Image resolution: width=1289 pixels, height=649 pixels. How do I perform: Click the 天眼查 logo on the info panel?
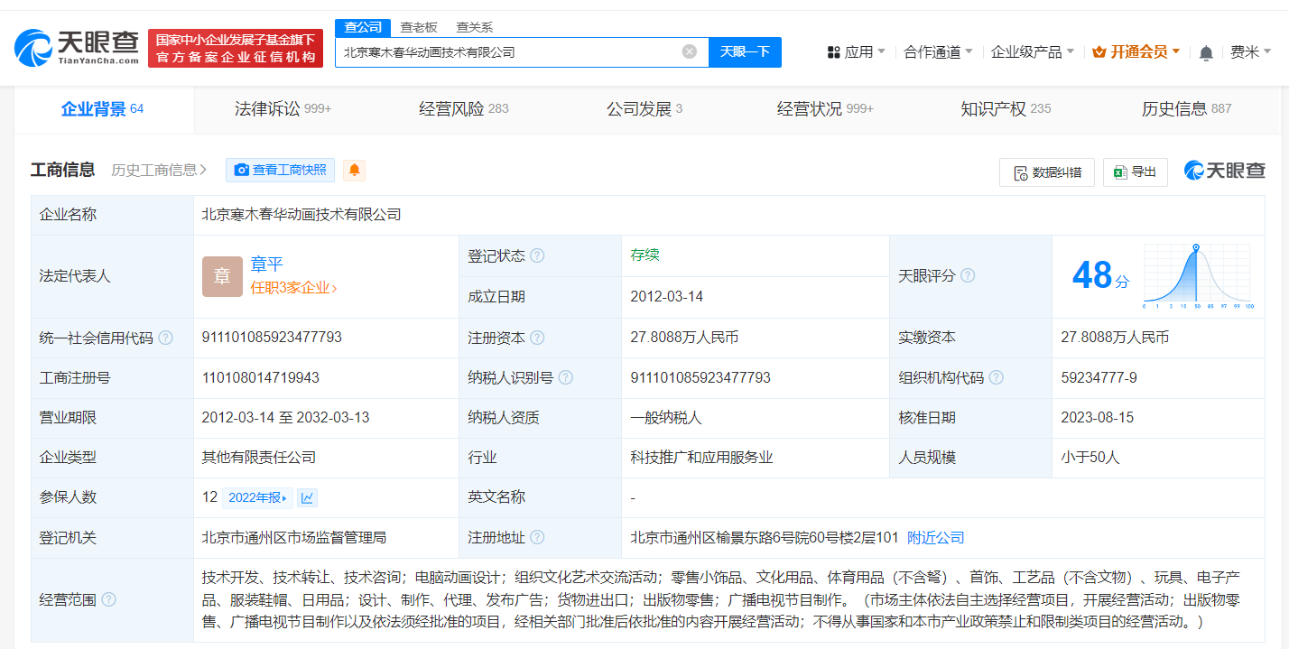tap(1224, 170)
